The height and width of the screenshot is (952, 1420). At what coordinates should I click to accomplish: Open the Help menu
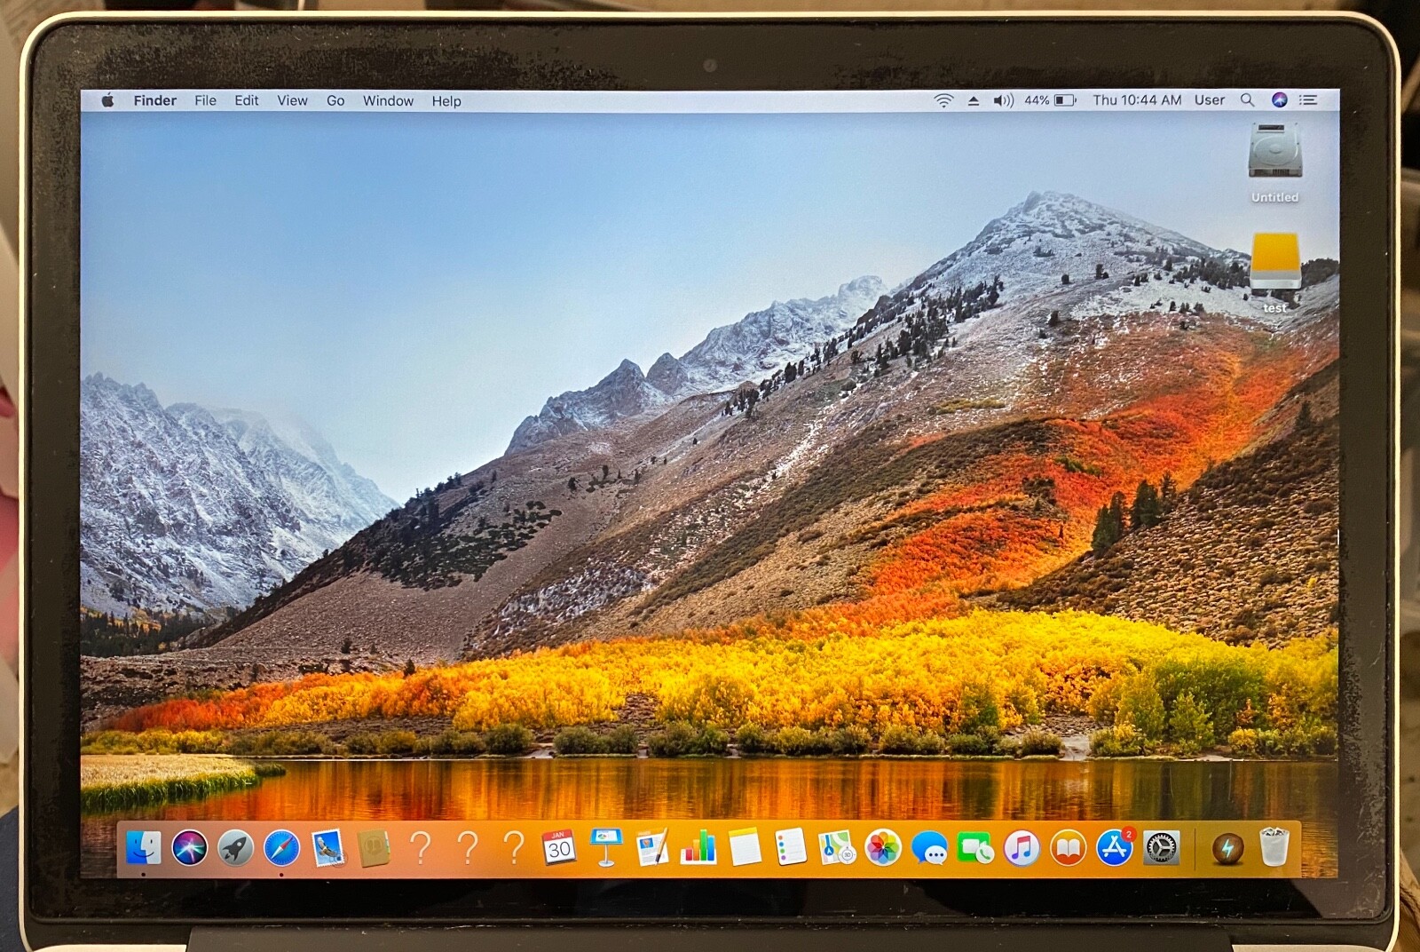coord(446,100)
